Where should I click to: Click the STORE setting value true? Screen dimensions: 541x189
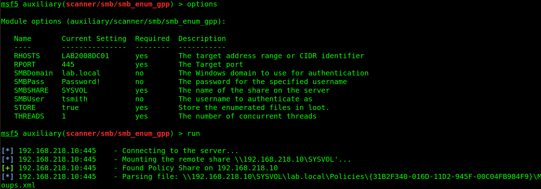tap(70, 108)
